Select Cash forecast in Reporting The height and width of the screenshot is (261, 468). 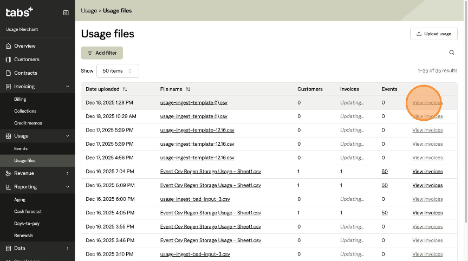(28, 211)
